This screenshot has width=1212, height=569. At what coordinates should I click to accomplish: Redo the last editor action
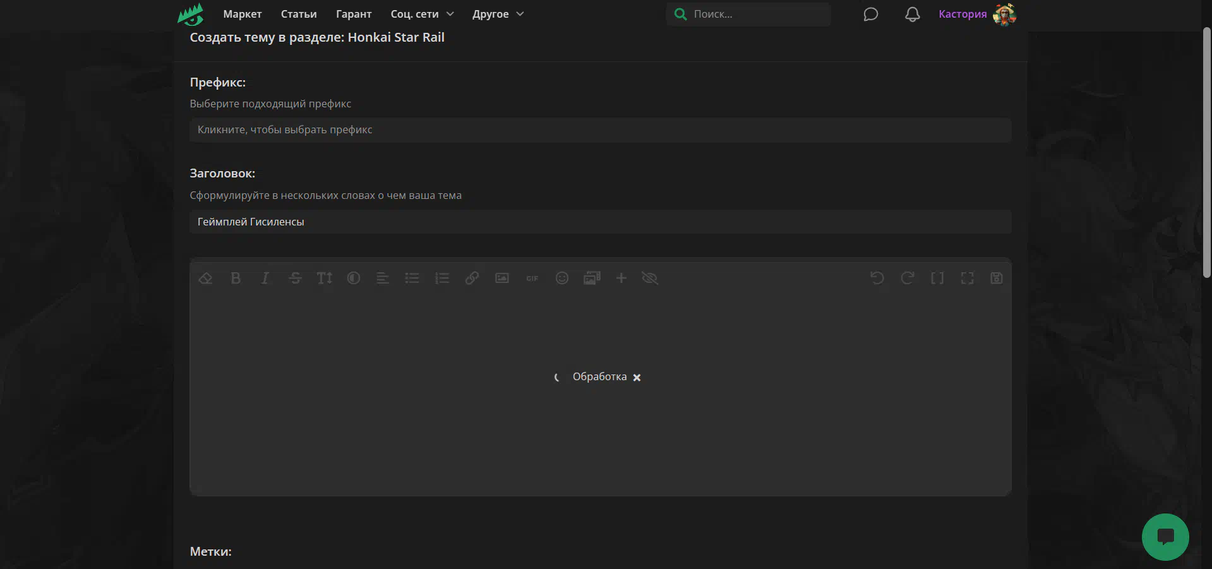point(908,278)
